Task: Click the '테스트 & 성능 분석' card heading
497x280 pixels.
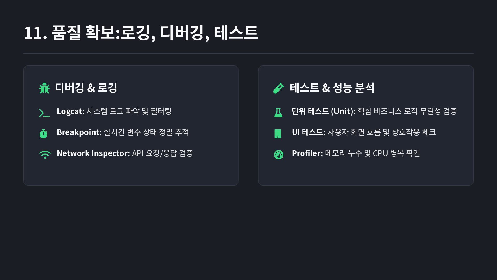Action: tap(332, 88)
